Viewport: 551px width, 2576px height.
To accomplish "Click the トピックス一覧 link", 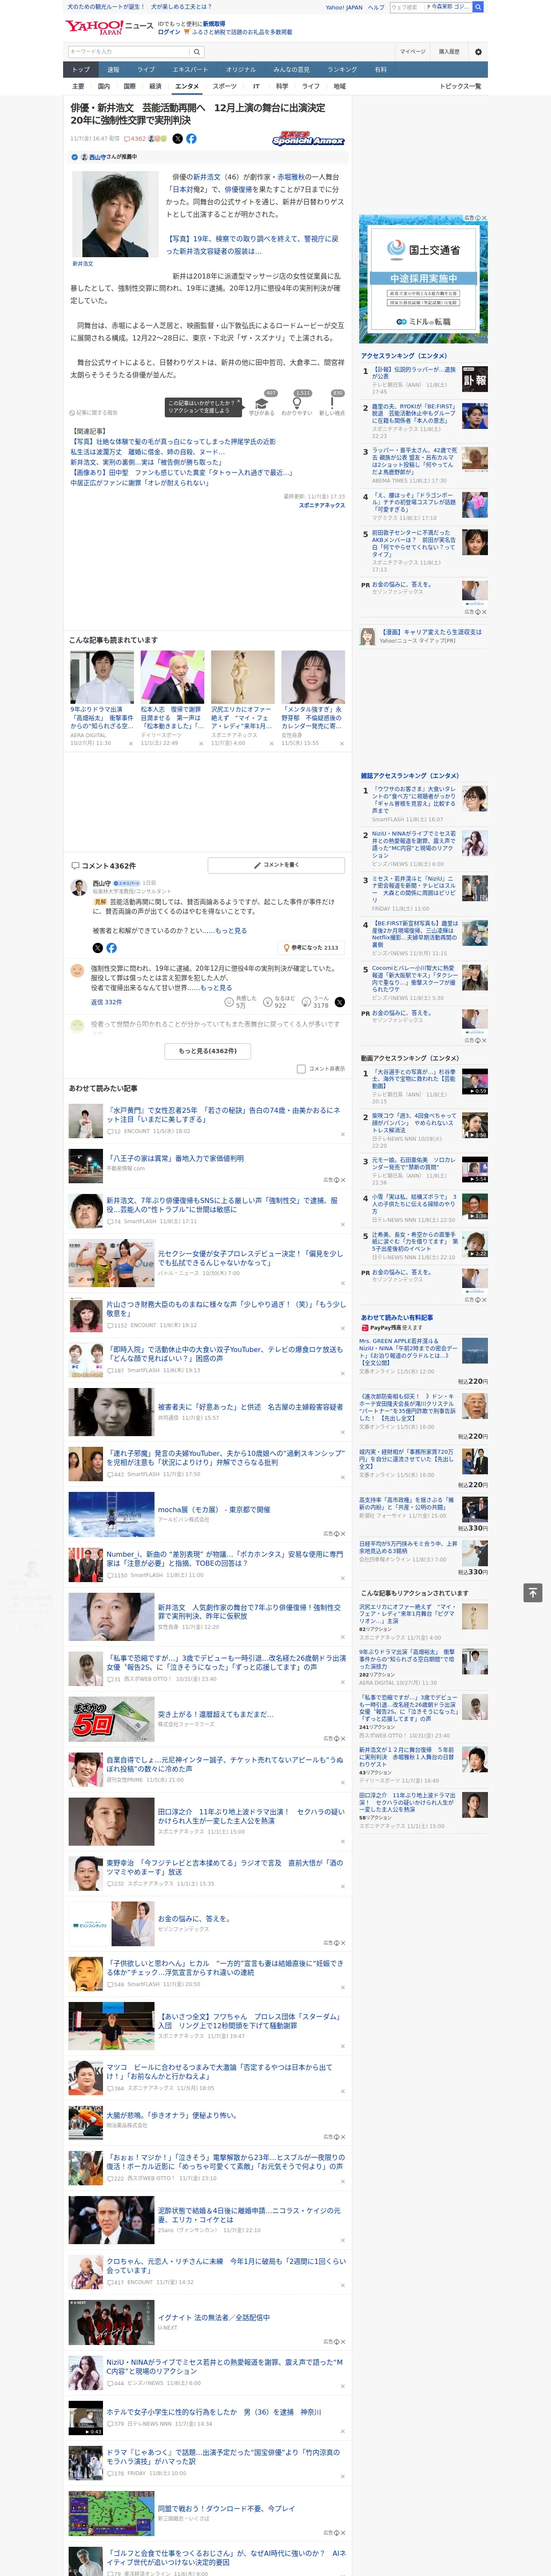I will pyautogui.click(x=460, y=86).
